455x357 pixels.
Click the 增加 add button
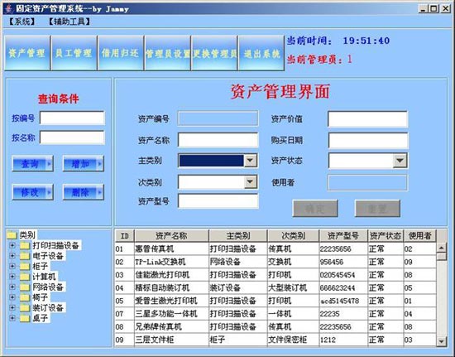[84, 163]
